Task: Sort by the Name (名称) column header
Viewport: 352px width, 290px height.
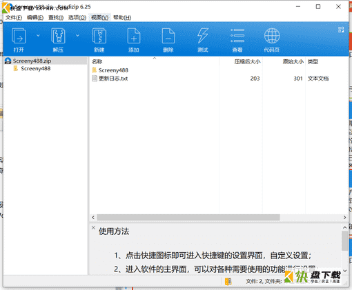Action: point(97,61)
